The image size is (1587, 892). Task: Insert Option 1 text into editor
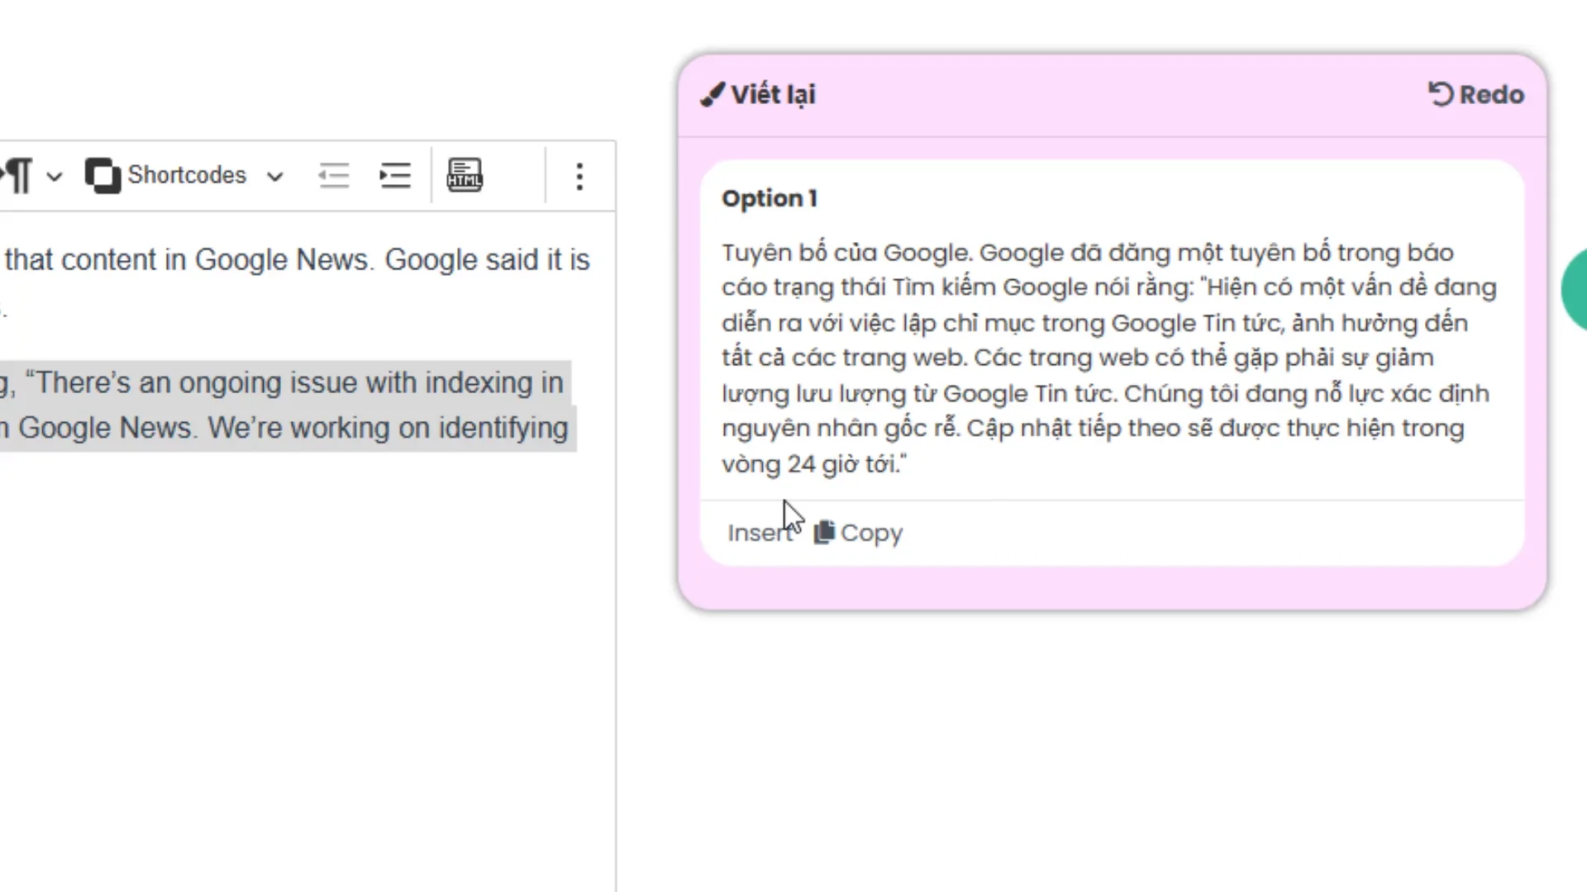(x=760, y=534)
